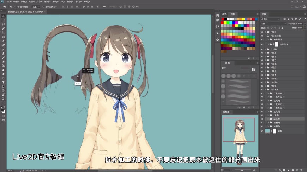Open the layer opacity 100% dropdown arrow
Viewport: 307px width, 172px height.
[x=305, y=24]
